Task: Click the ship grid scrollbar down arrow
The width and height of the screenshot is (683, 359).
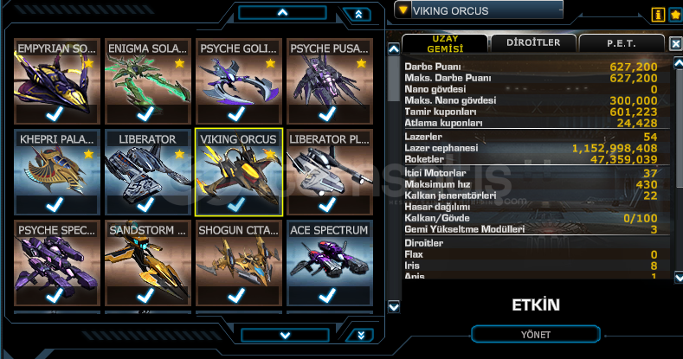Action: [x=394, y=307]
